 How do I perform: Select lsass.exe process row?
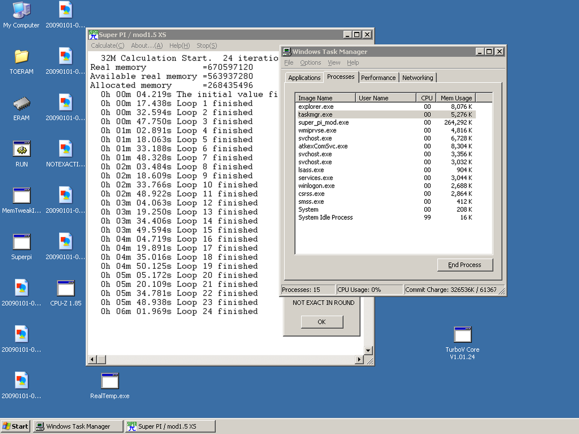click(x=386, y=170)
